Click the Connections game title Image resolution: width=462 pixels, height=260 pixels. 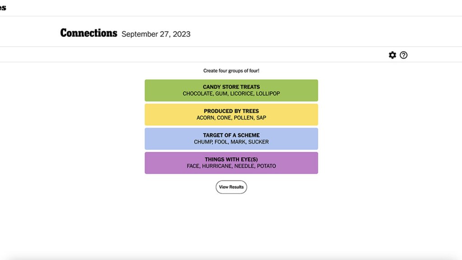pyautogui.click(x=88, y=33)
